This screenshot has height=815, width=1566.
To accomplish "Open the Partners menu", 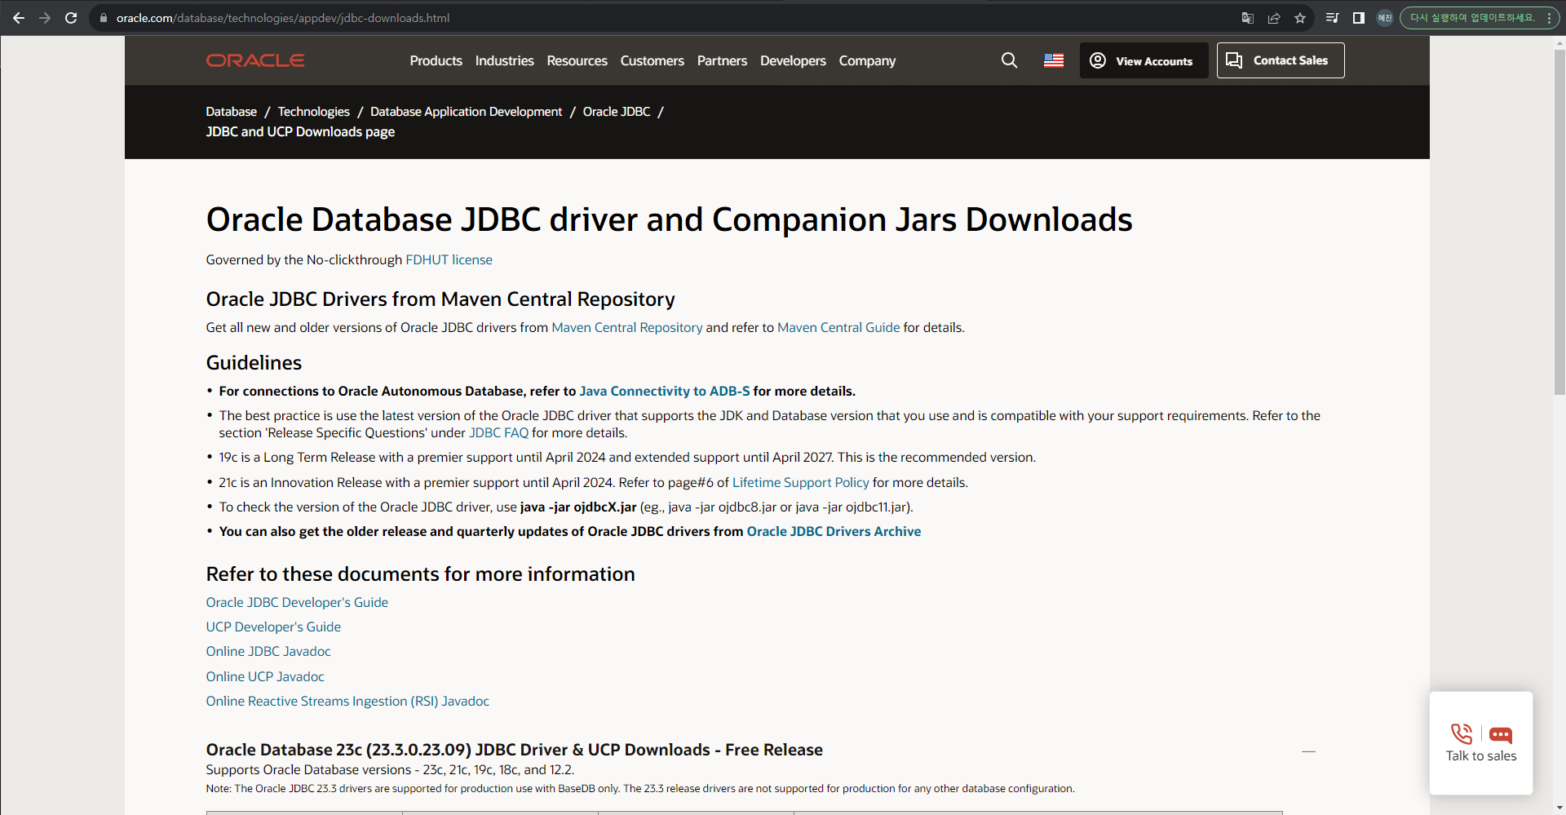I will (722, 61).
